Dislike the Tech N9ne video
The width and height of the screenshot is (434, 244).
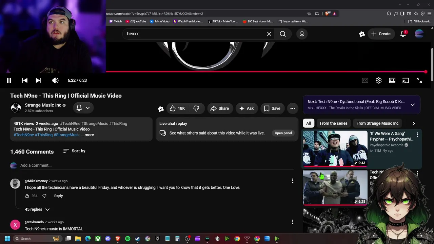pos(196,108)
